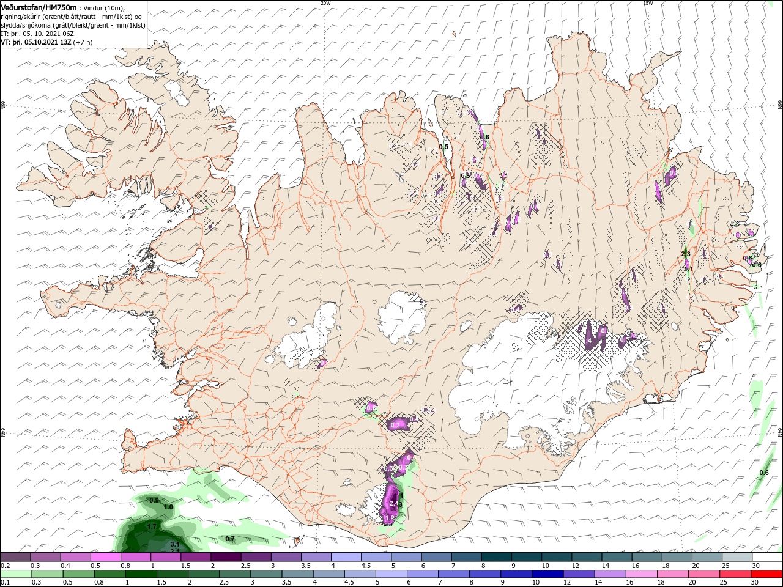
Task: Click the 'VT: þri. 05.10.2021 13Z (+7 h)' line
Action: pos(47,42)
